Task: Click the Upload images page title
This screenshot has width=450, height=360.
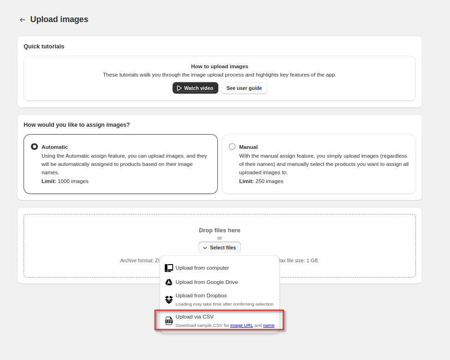Action: (59, 19)
